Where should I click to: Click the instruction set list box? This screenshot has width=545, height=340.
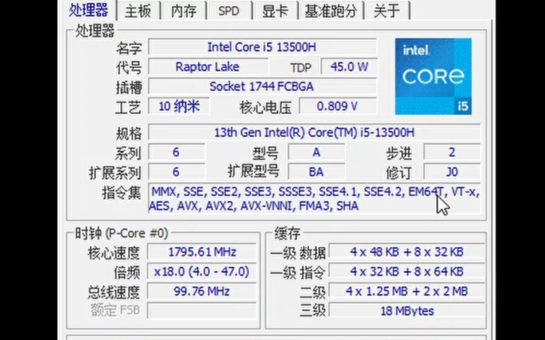click(314, 199)
